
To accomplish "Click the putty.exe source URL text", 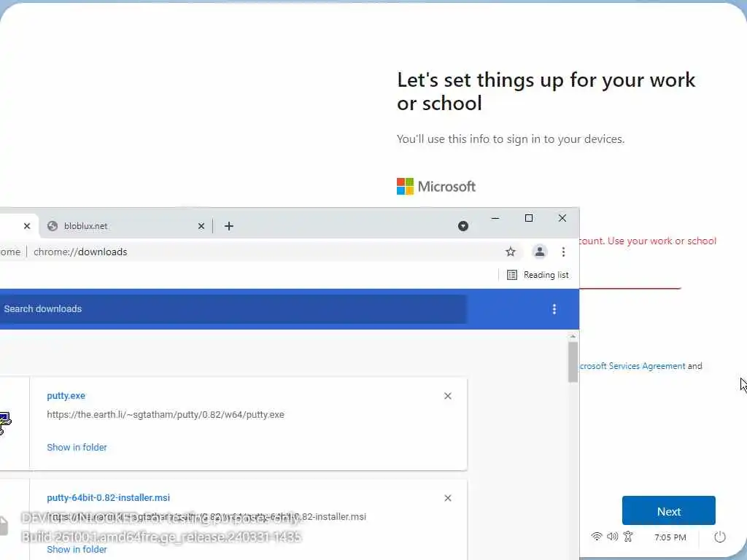I will click(x=166, y=415).
